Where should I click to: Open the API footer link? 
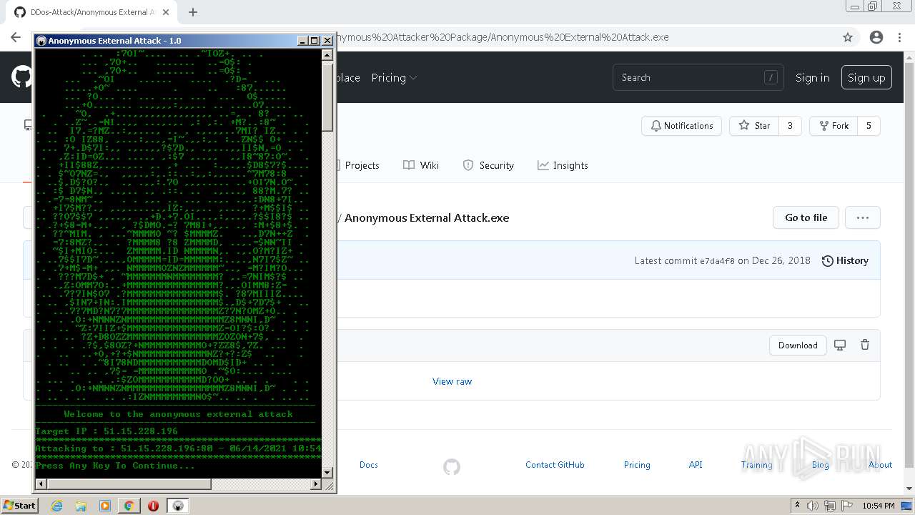pyautogui.click(x=696, y=465)
